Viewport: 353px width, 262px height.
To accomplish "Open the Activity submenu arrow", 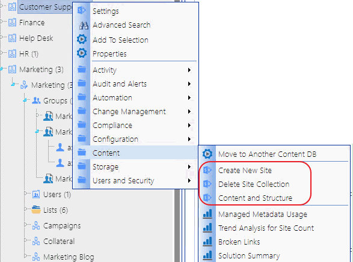I will [189, 70].
